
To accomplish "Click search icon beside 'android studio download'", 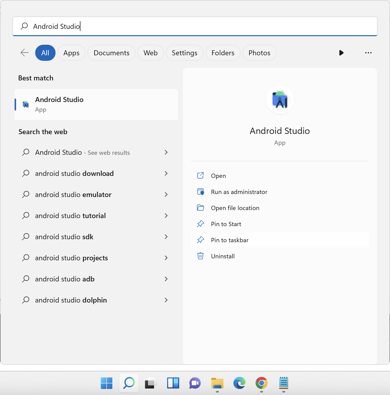I will [26, 173].
